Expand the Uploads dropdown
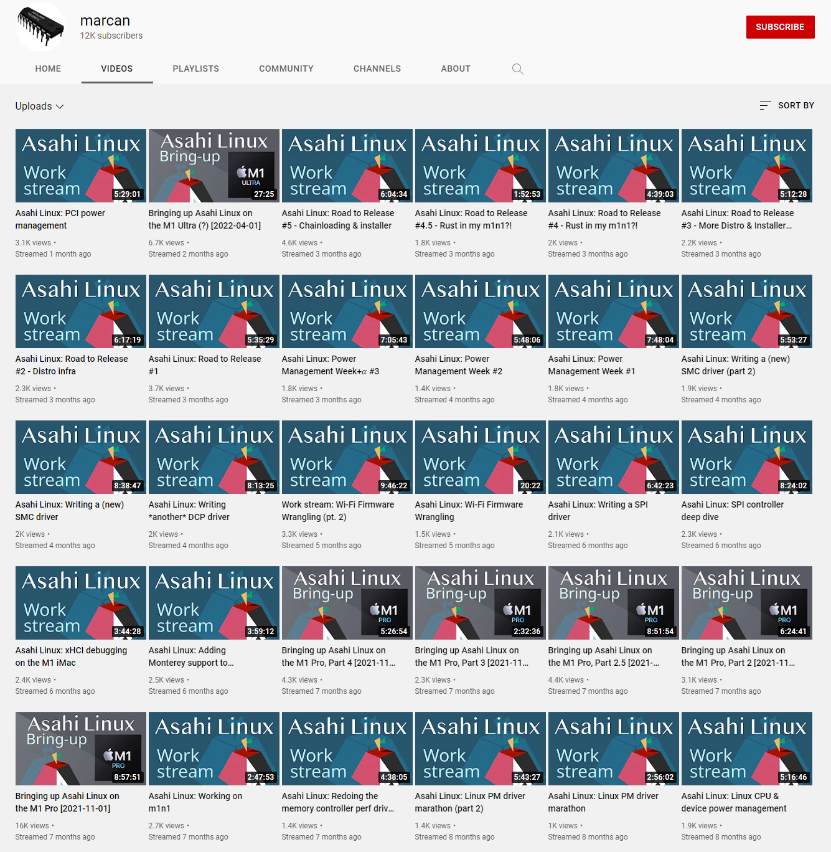 pyautogui.click(x=40, y=107)
